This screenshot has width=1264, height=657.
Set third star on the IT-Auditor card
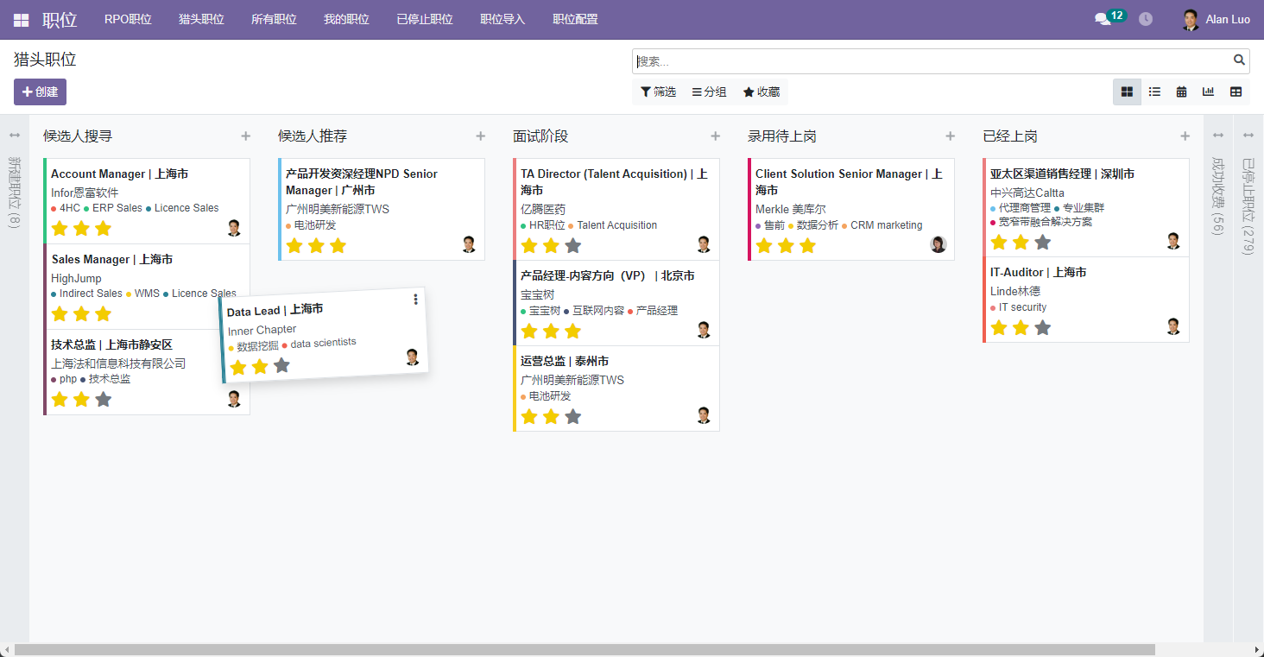tap(1043, 328)
